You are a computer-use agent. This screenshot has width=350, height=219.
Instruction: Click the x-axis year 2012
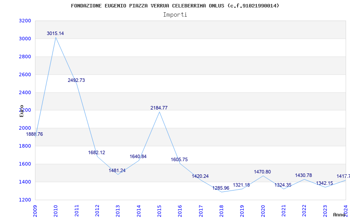point(97,211)
